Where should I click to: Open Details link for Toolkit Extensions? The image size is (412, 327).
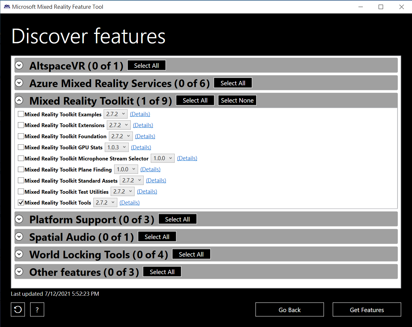tap(143, 125)
